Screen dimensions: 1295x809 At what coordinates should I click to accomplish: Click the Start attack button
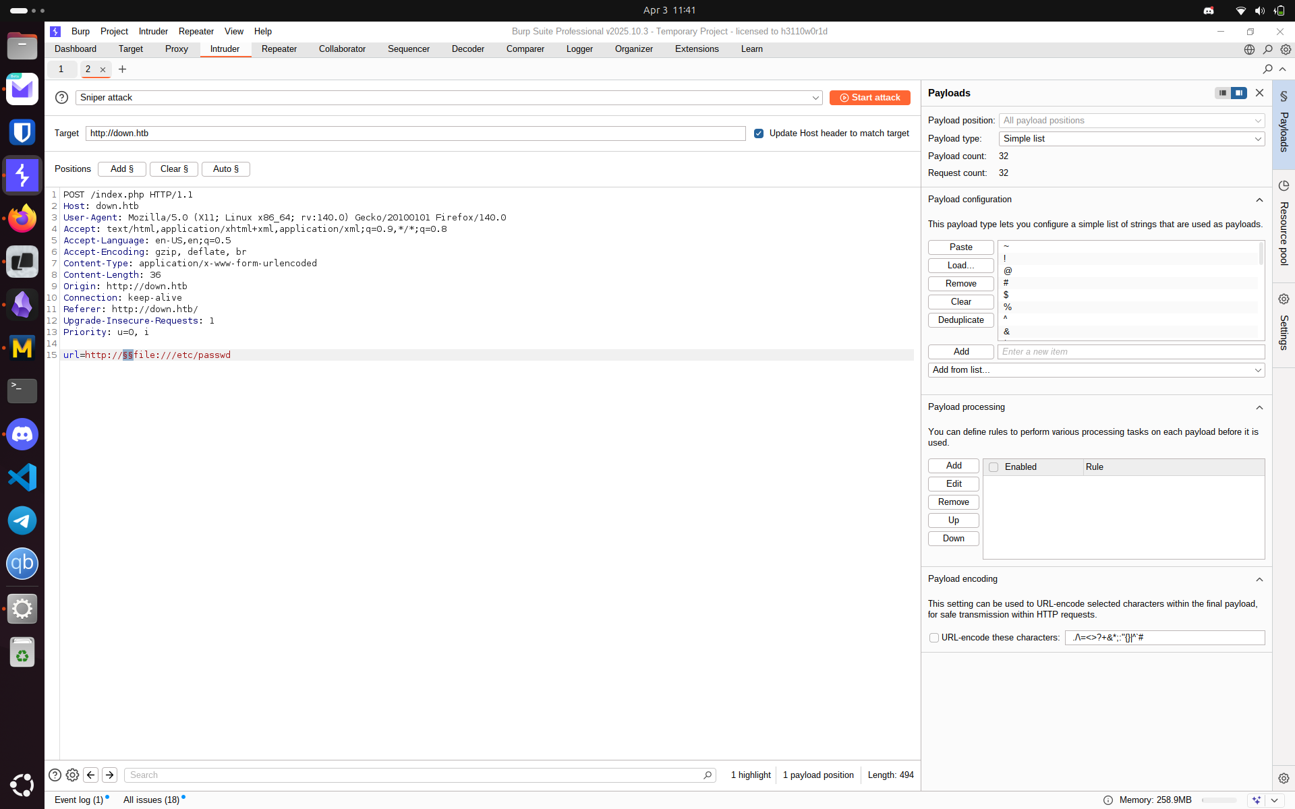(869, 98)
